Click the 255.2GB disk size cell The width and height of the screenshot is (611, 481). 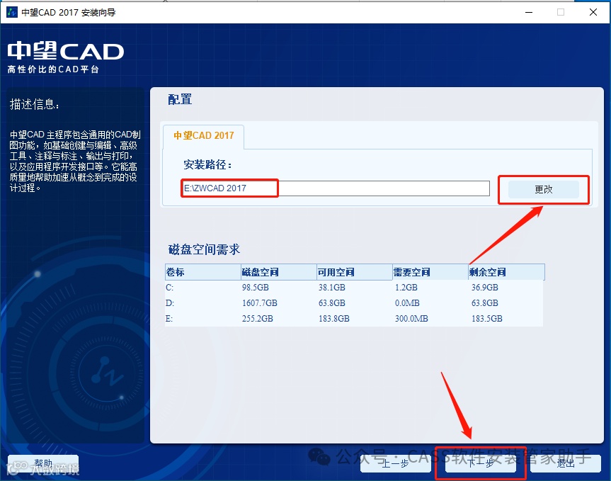257,319
